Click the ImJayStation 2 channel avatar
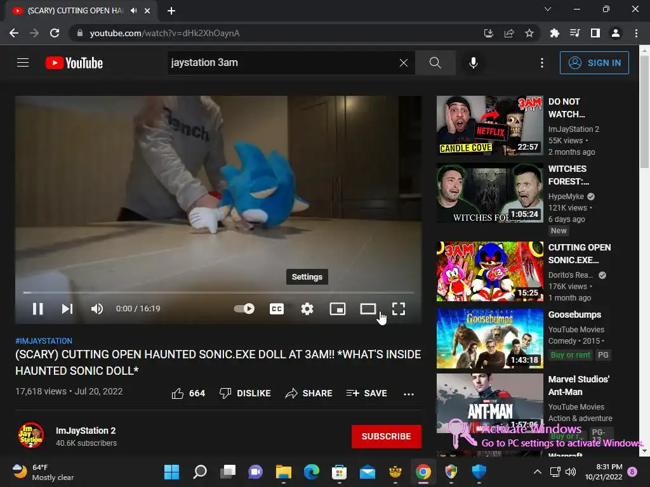Screen dimensions: 650x487 click(x=31, y=435)
